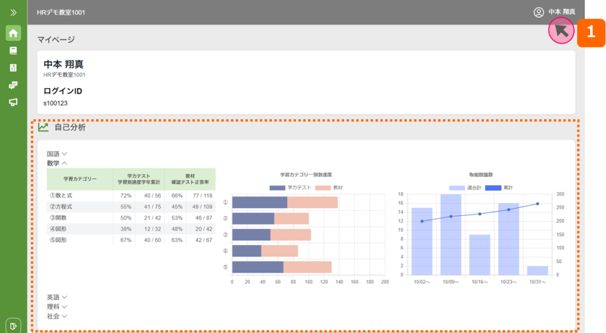Expand the 英語 subject section

point(57,297)
